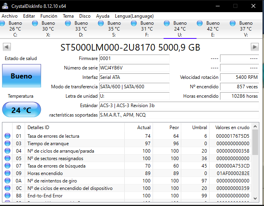Click status orb for attribute 01
This screenshot has height=206, width=264.
7,136
